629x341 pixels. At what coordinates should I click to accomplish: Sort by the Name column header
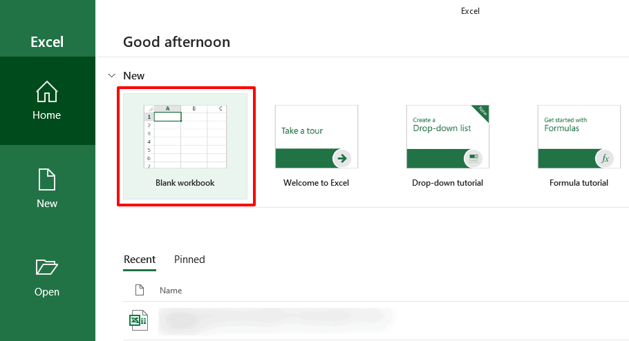(171, 291)
